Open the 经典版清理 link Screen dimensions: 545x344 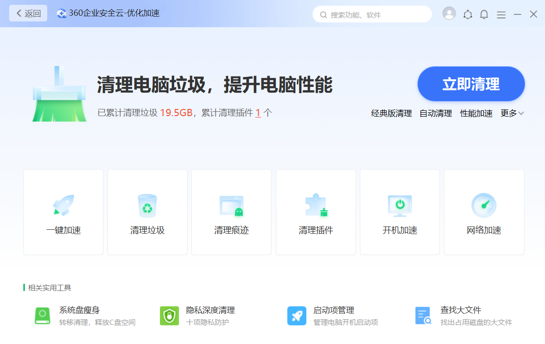[391, 113]
